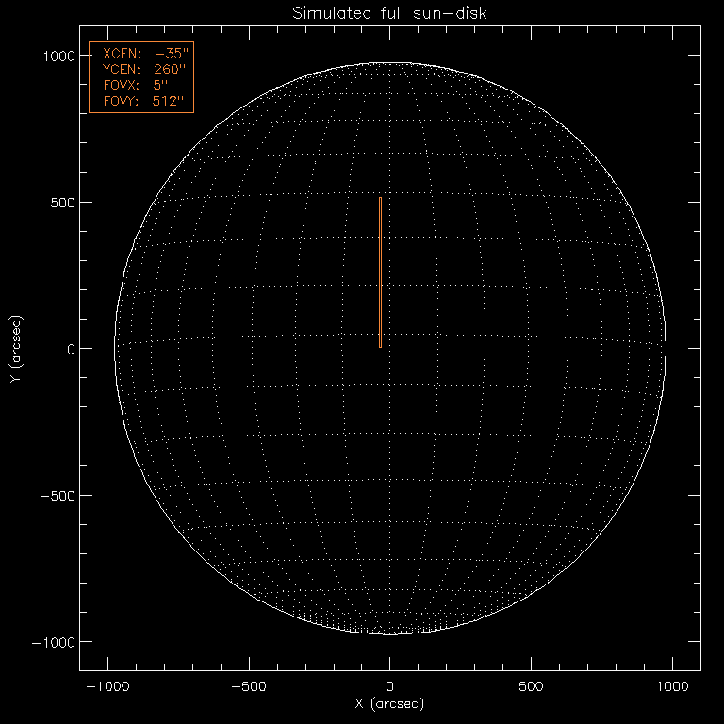
Task: Click the solar disk's south pole point
Action: coord(390,633)
